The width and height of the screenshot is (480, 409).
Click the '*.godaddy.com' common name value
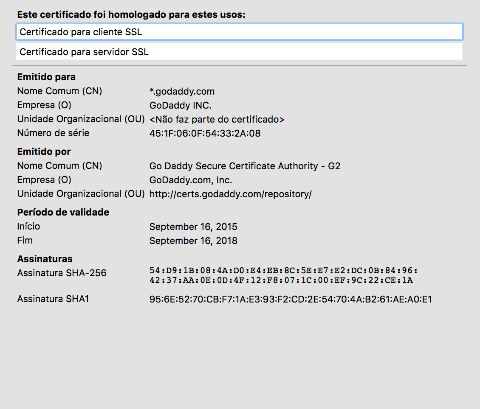point(182,91)
